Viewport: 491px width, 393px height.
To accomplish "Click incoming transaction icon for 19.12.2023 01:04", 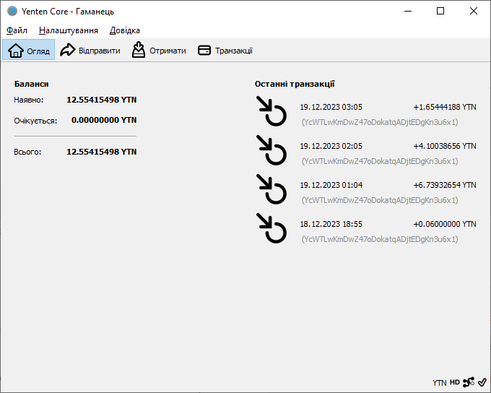I will tap(271, 189).
